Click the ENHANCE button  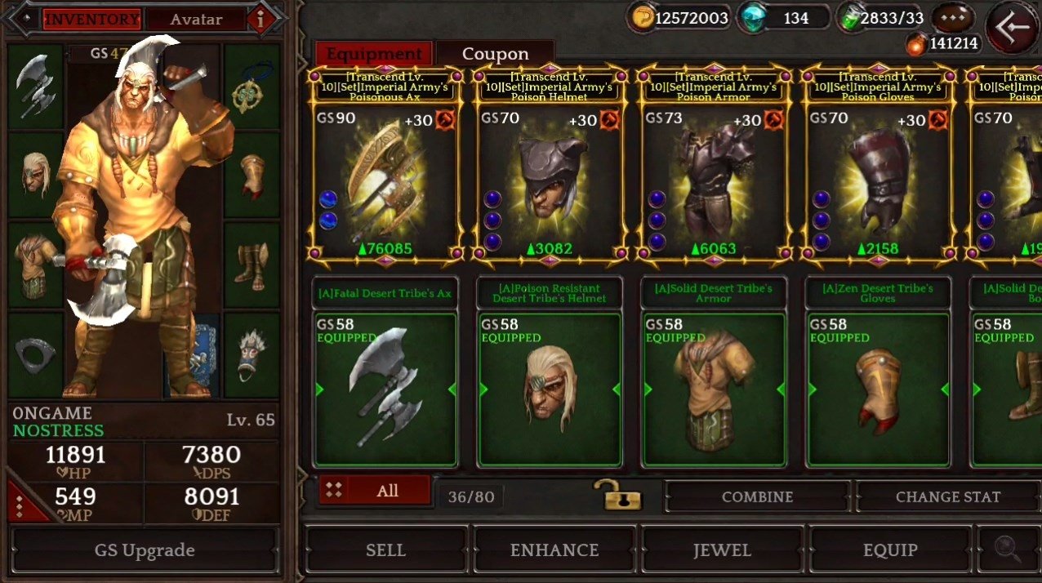554,550
